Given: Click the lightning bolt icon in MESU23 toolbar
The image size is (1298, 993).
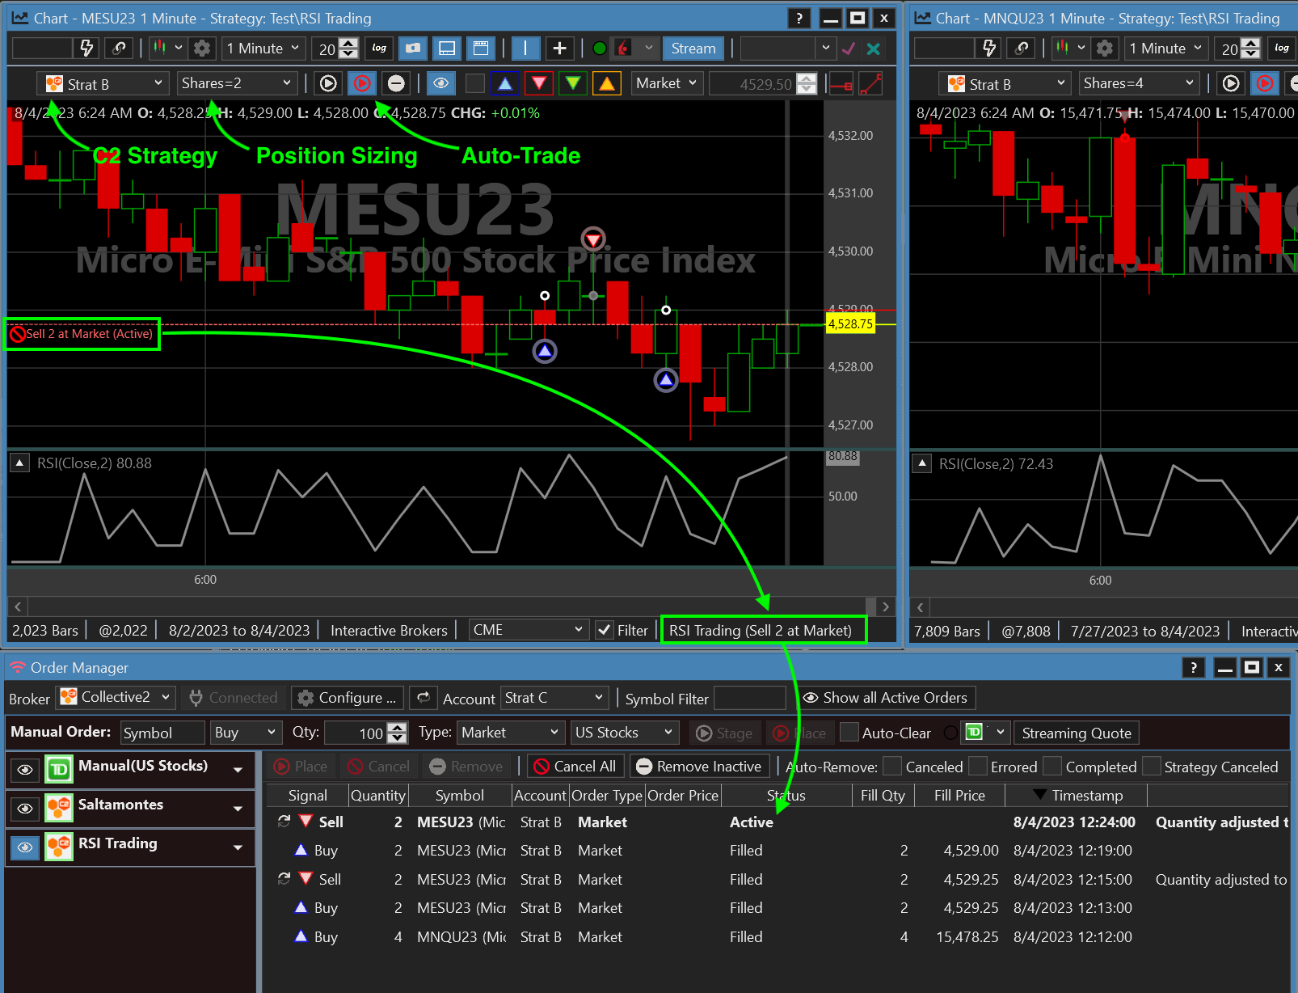Looking at the screenshot, I should [x=86, y=49].
